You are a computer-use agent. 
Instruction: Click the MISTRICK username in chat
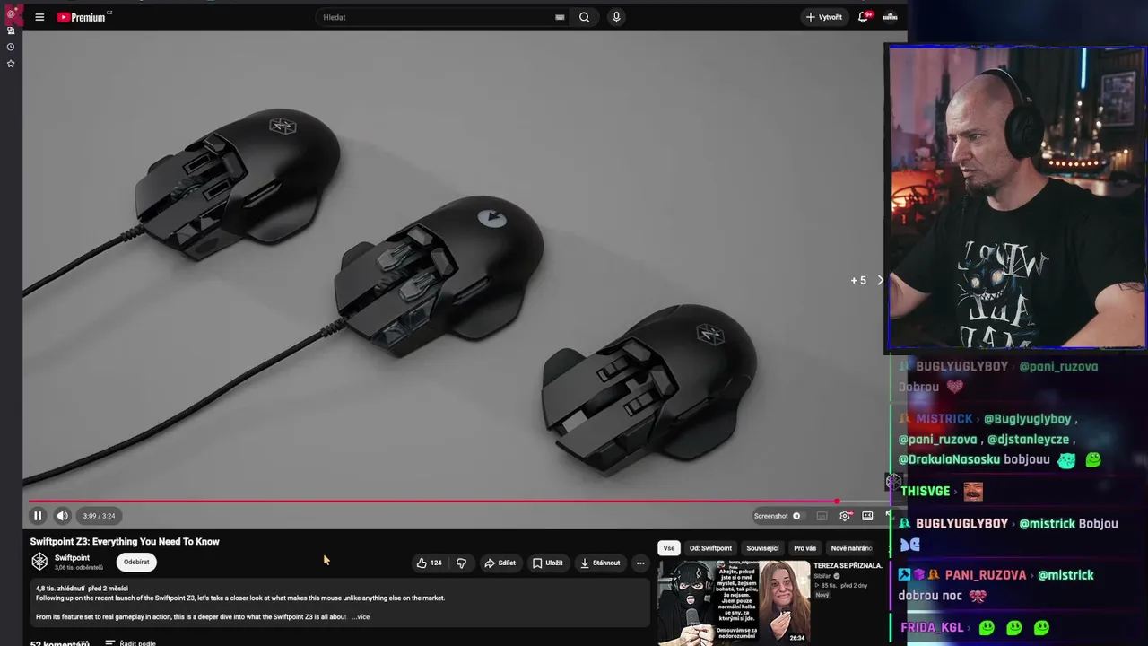[x=944, y=419]
